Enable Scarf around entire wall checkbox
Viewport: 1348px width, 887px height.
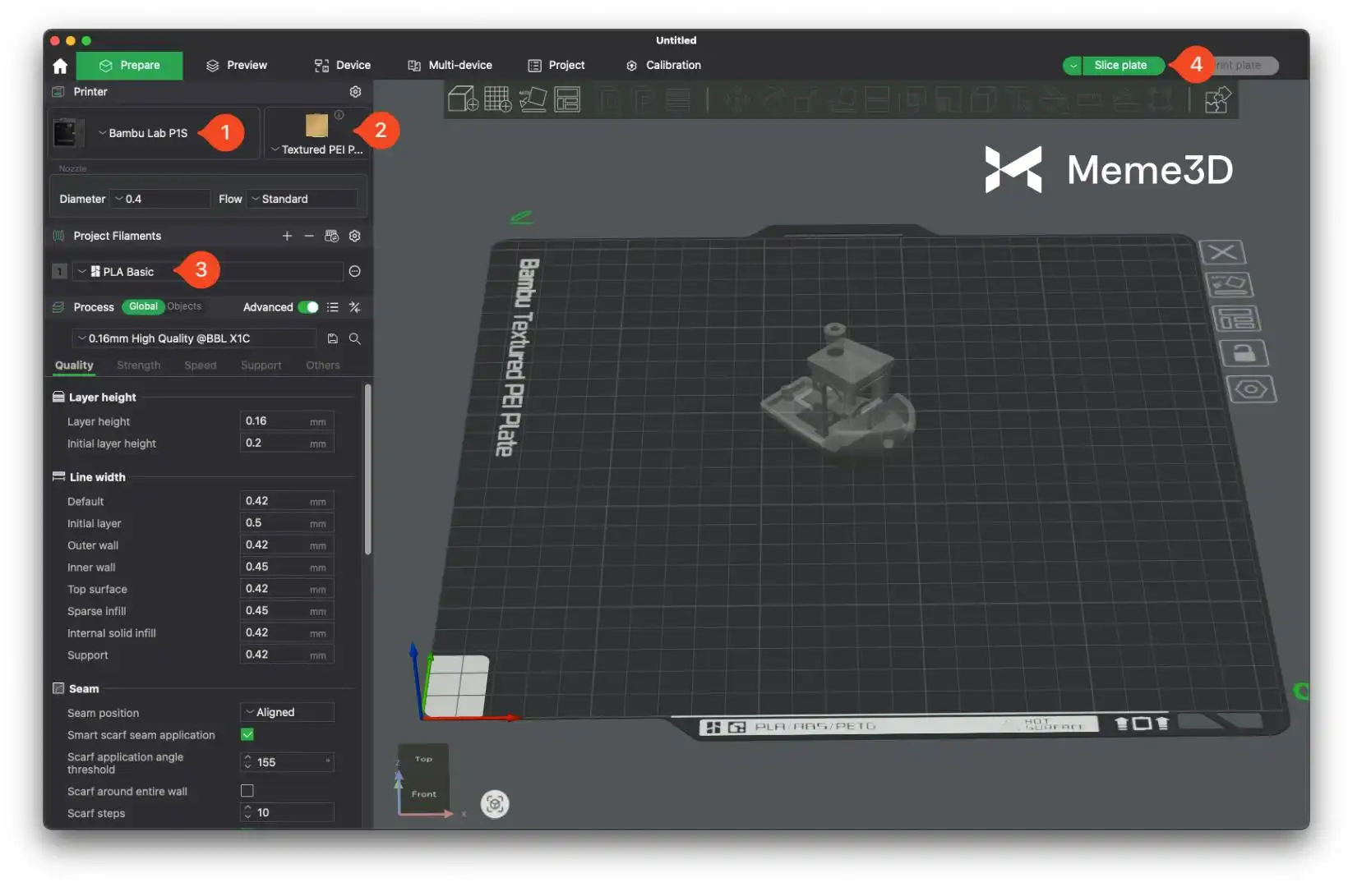[x=247, y=791]
